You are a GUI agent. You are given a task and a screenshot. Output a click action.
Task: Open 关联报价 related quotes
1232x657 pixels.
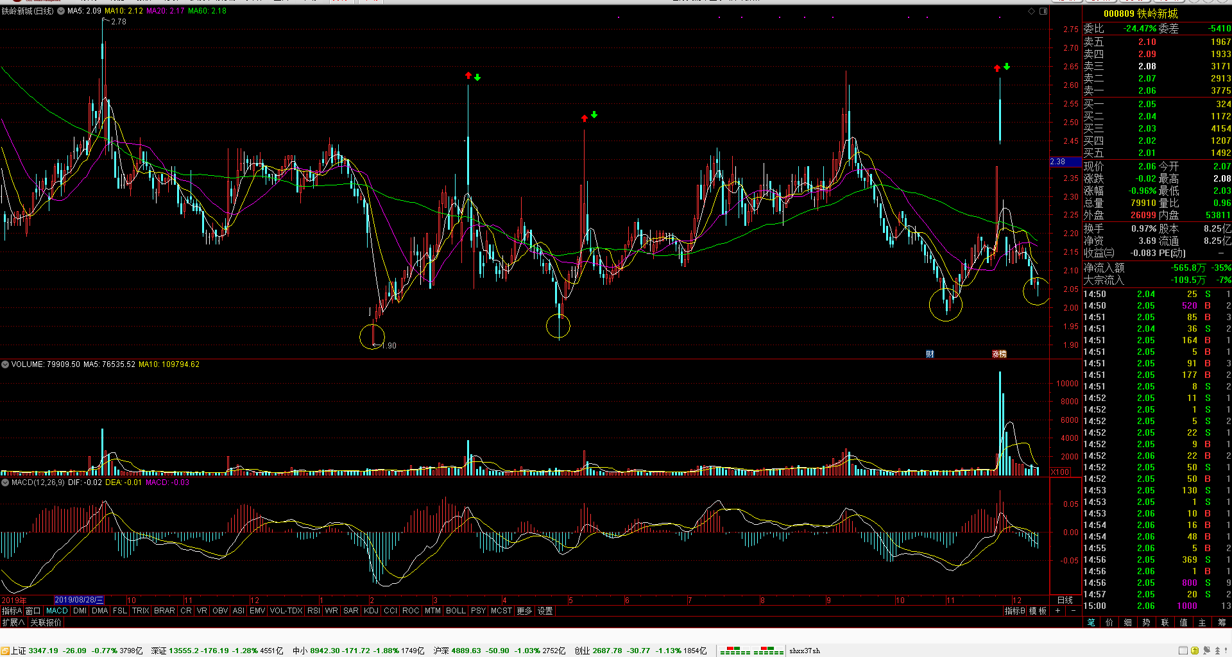click(x=46, y=622)
